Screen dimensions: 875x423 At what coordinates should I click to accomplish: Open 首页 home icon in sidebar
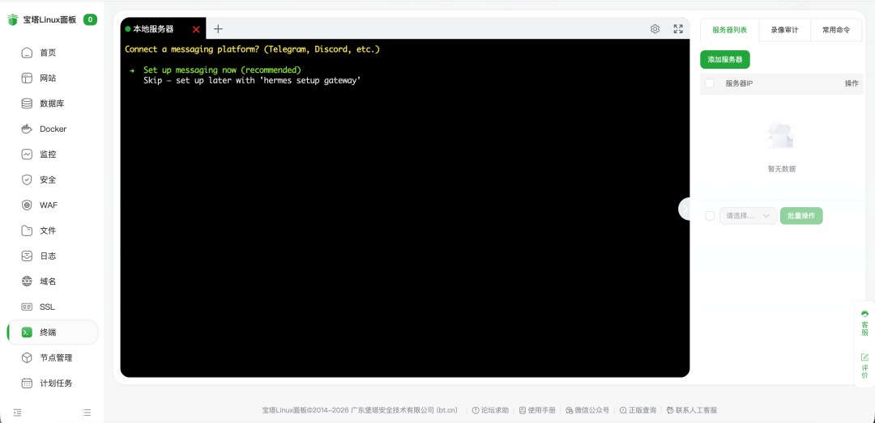click(27, 53)
